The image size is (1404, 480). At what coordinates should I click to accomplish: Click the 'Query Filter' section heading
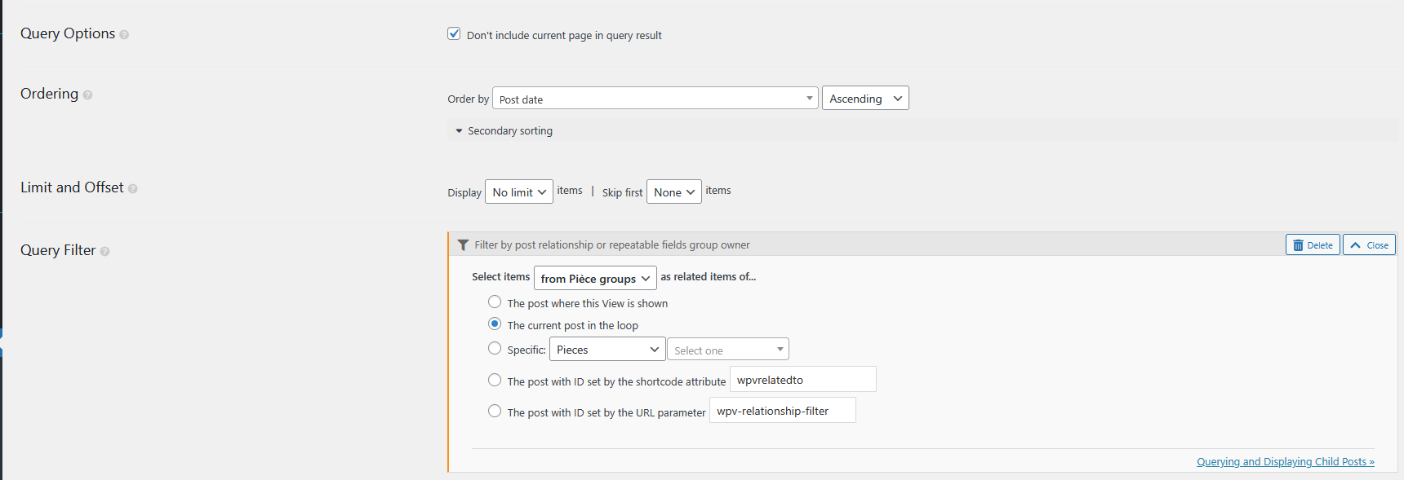(x=58, y=250)
